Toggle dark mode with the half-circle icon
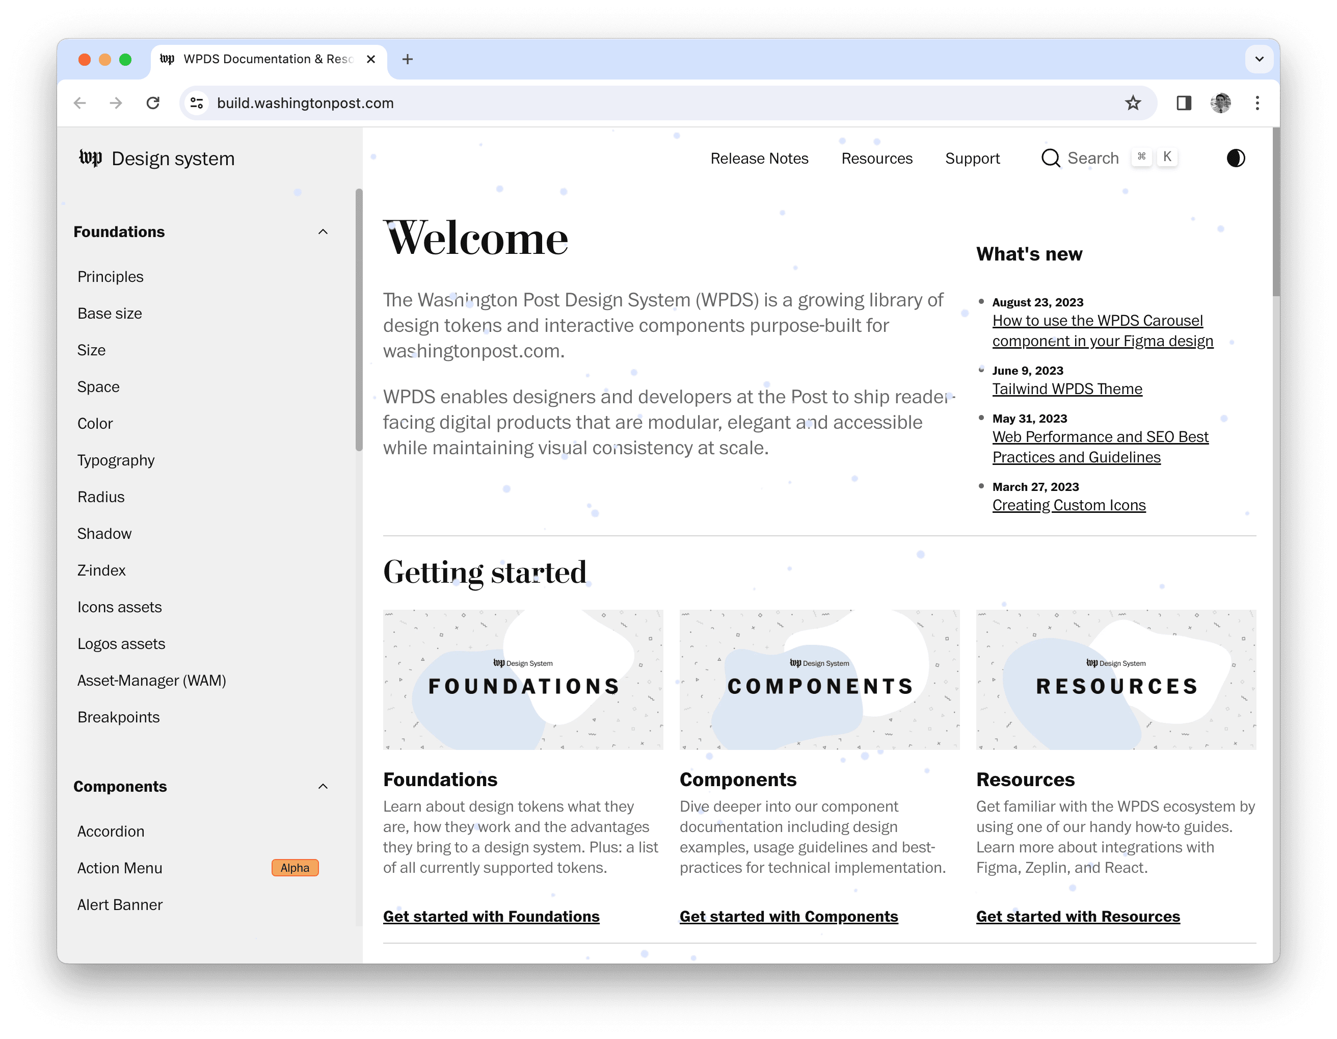This screenshot has height=1039, width=1337. [x=1236, y=158]
